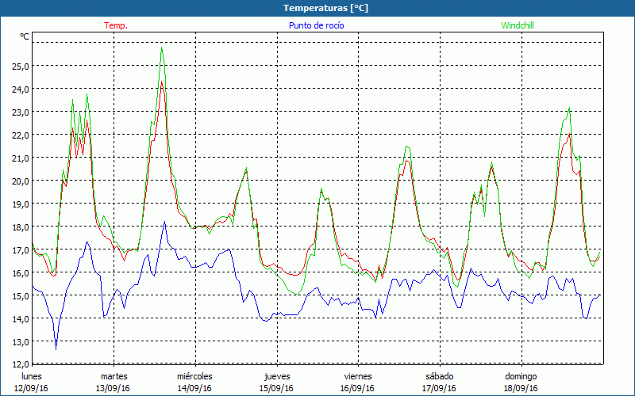Viewport: 635px width, 396px height.
Task: Select the "lunes" day label
Action: pyautogui.click(x=32, y=376)
